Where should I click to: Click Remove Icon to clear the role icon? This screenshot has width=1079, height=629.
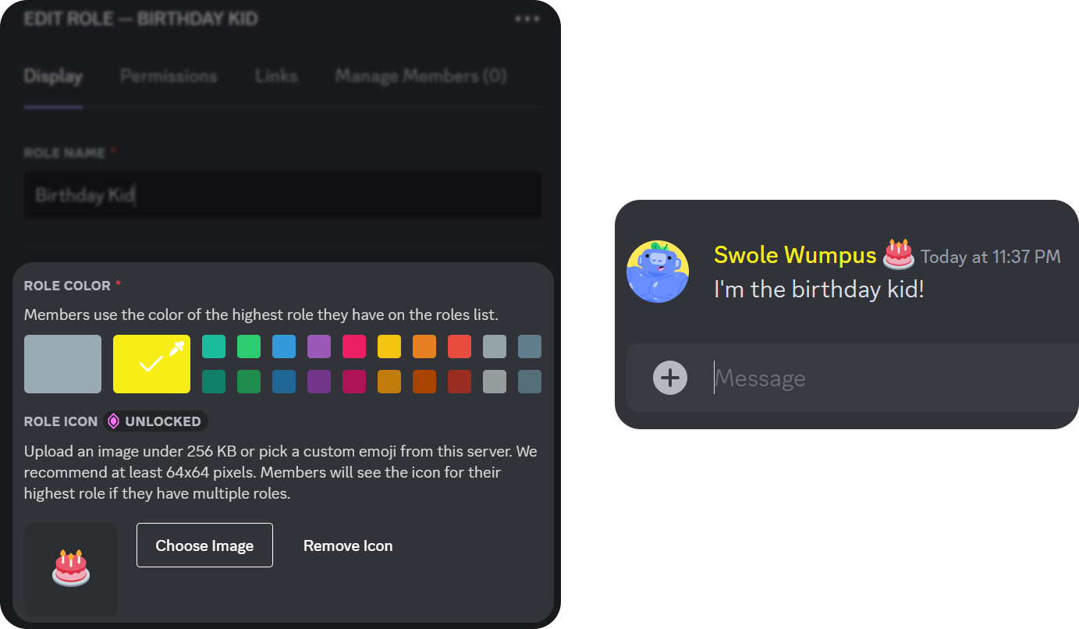click(x=348, y=545)
